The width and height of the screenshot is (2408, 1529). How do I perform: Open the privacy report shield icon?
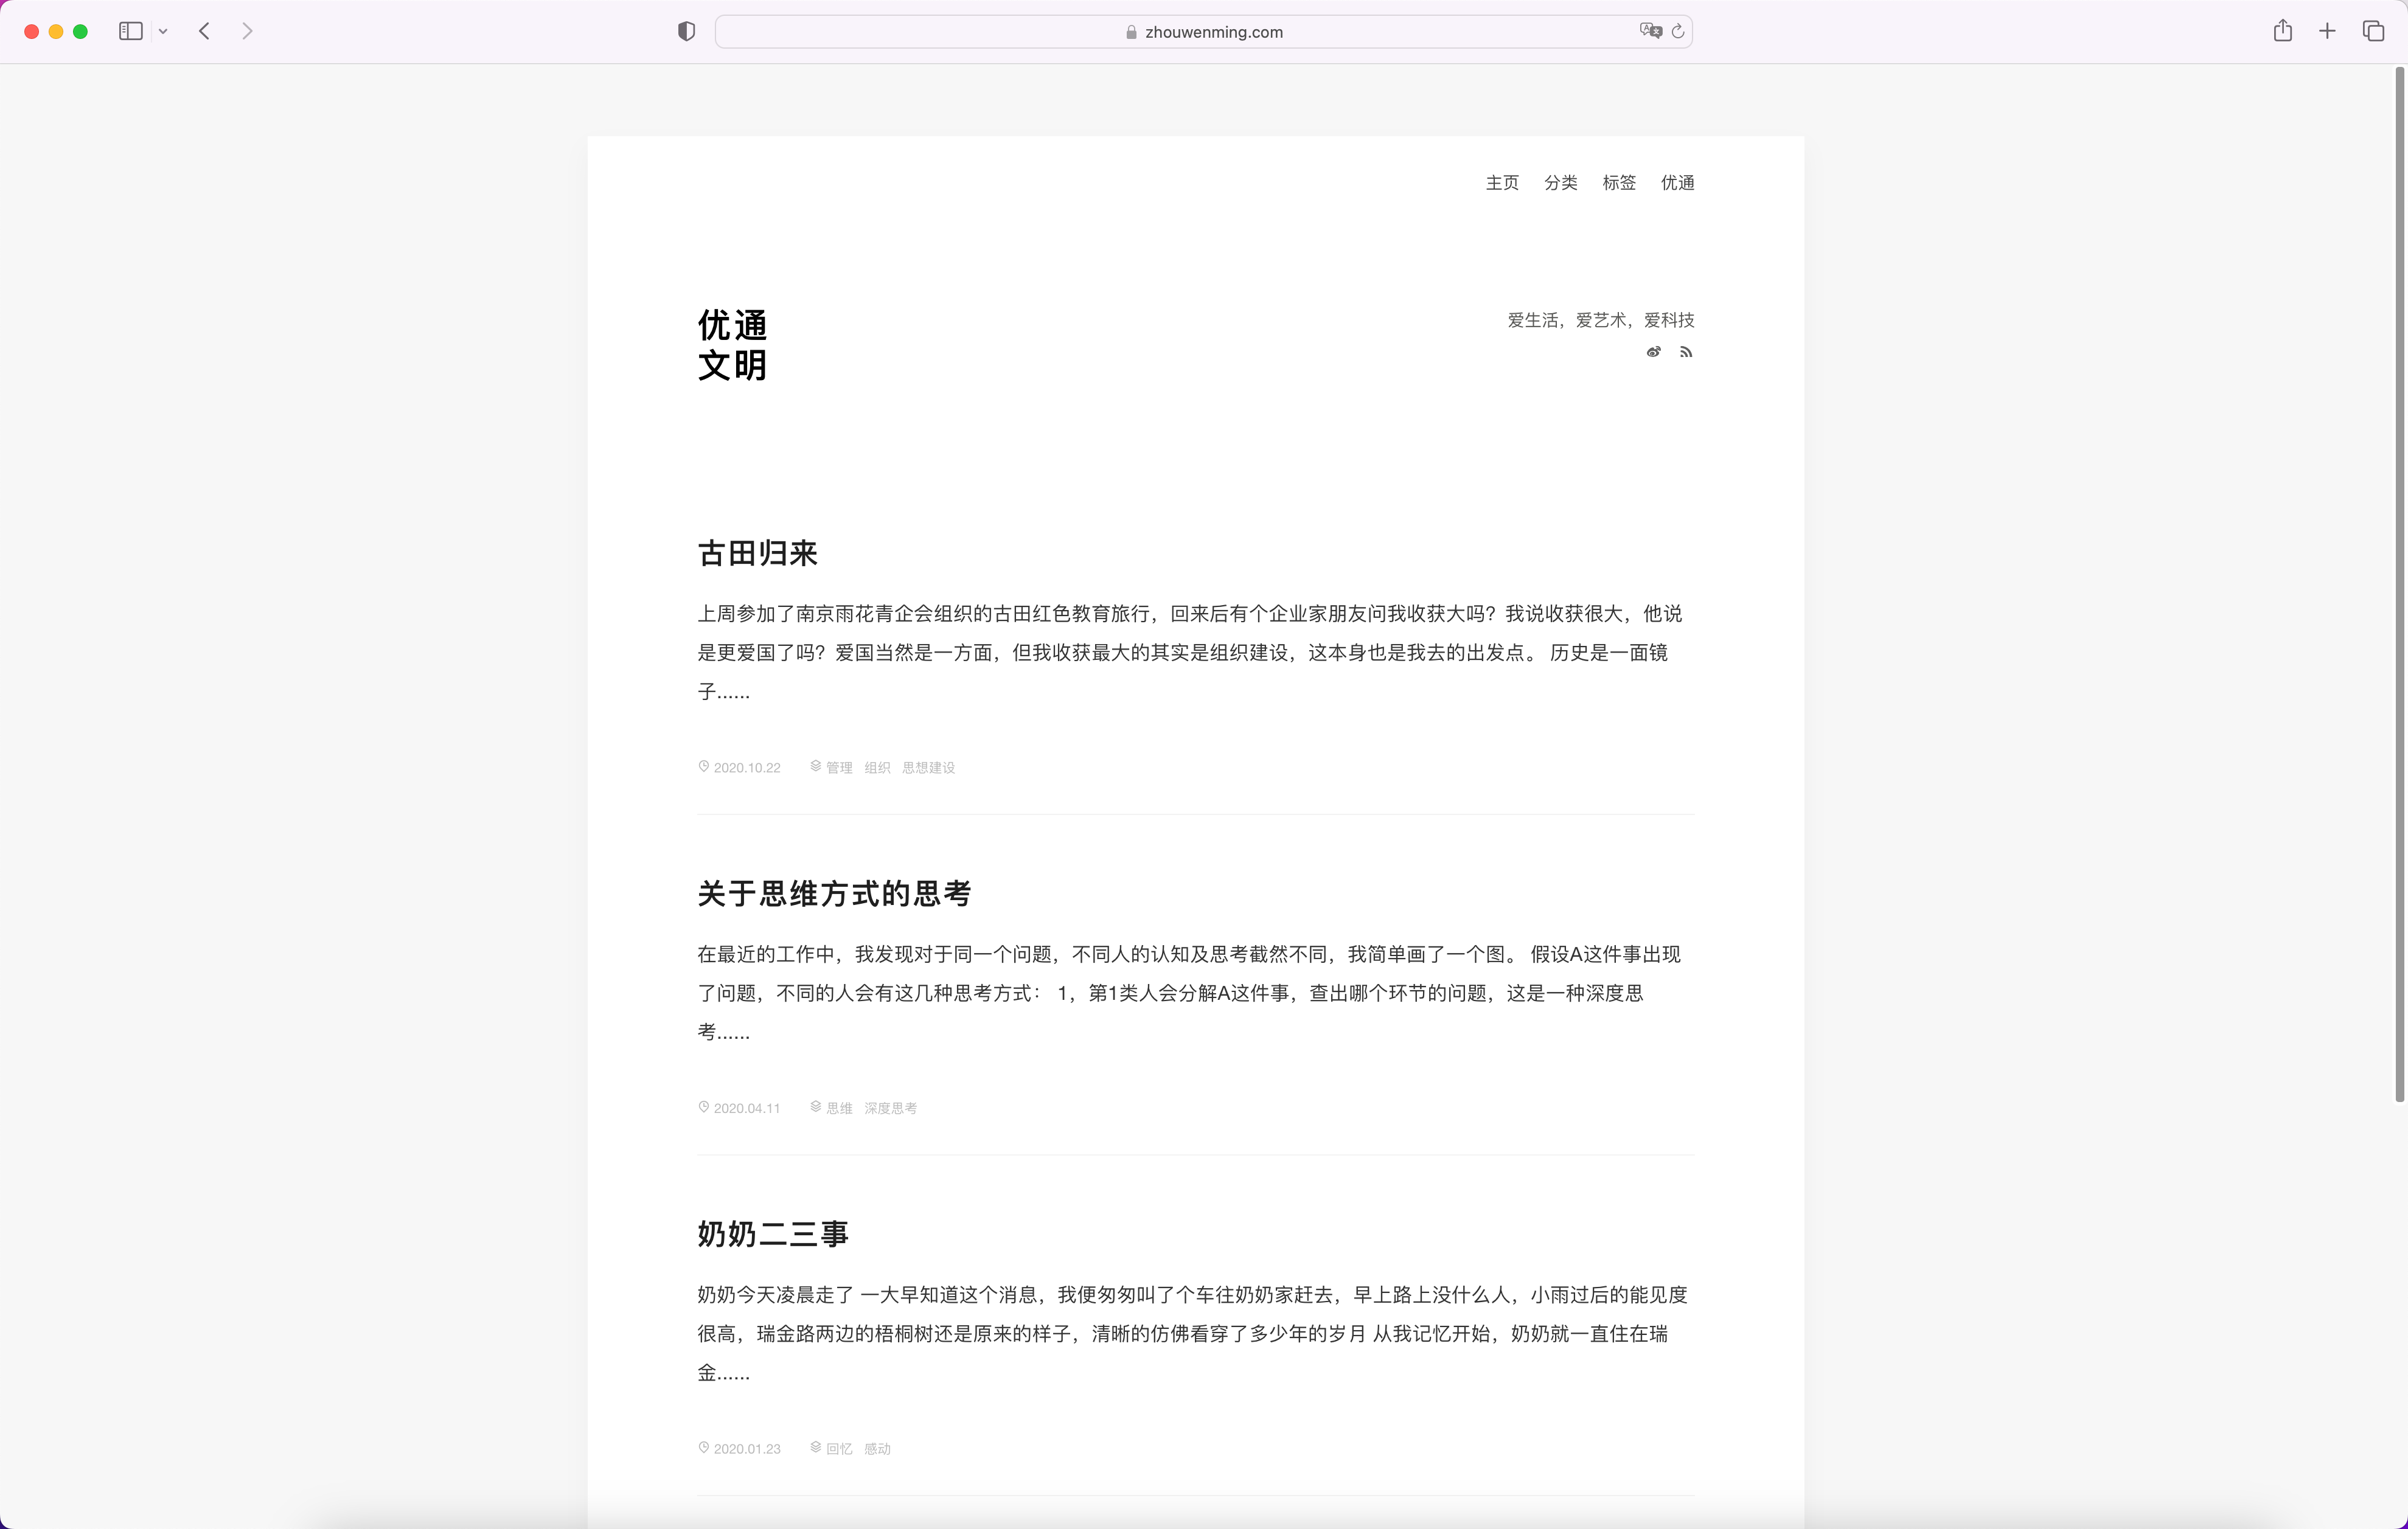[x=686, y=31]
